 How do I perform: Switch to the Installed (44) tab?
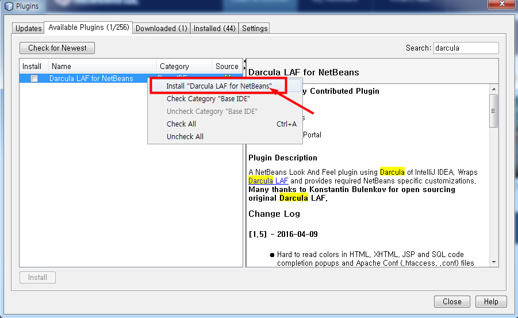pyautogui.click(x=214, y=28)
